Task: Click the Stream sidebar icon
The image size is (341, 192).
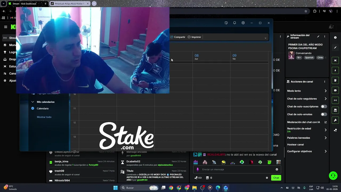Action: 5,38
